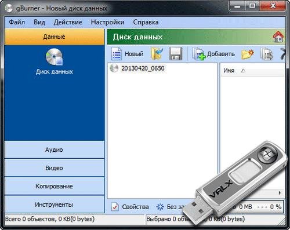Screen dimensions: 290x230
Task: Click the new folder icon with star
Action: (x=248, y=54)
